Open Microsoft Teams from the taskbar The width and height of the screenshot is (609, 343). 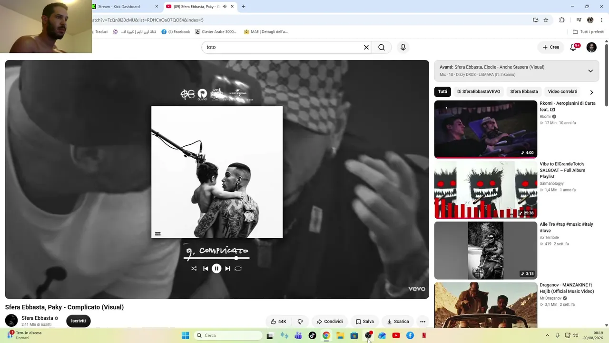click(x=298, y=335)
